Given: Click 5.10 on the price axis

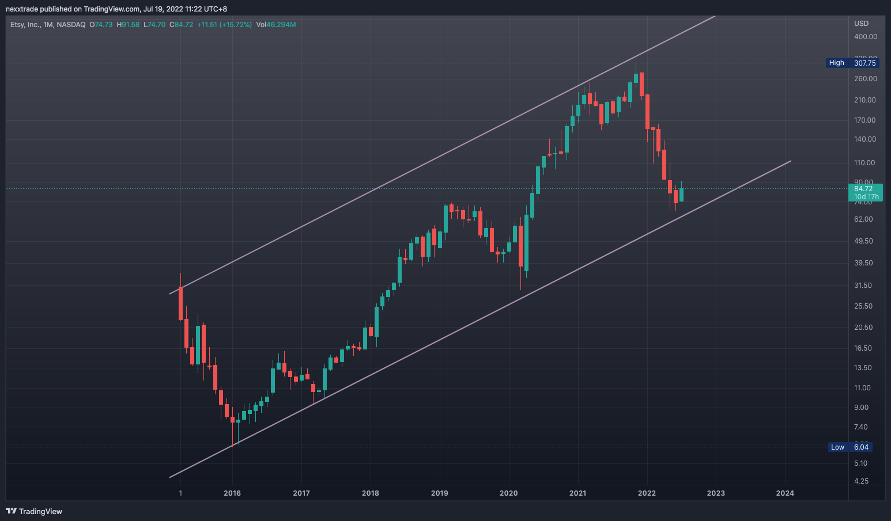Looking at the screenshot, I should coord(860,463).
